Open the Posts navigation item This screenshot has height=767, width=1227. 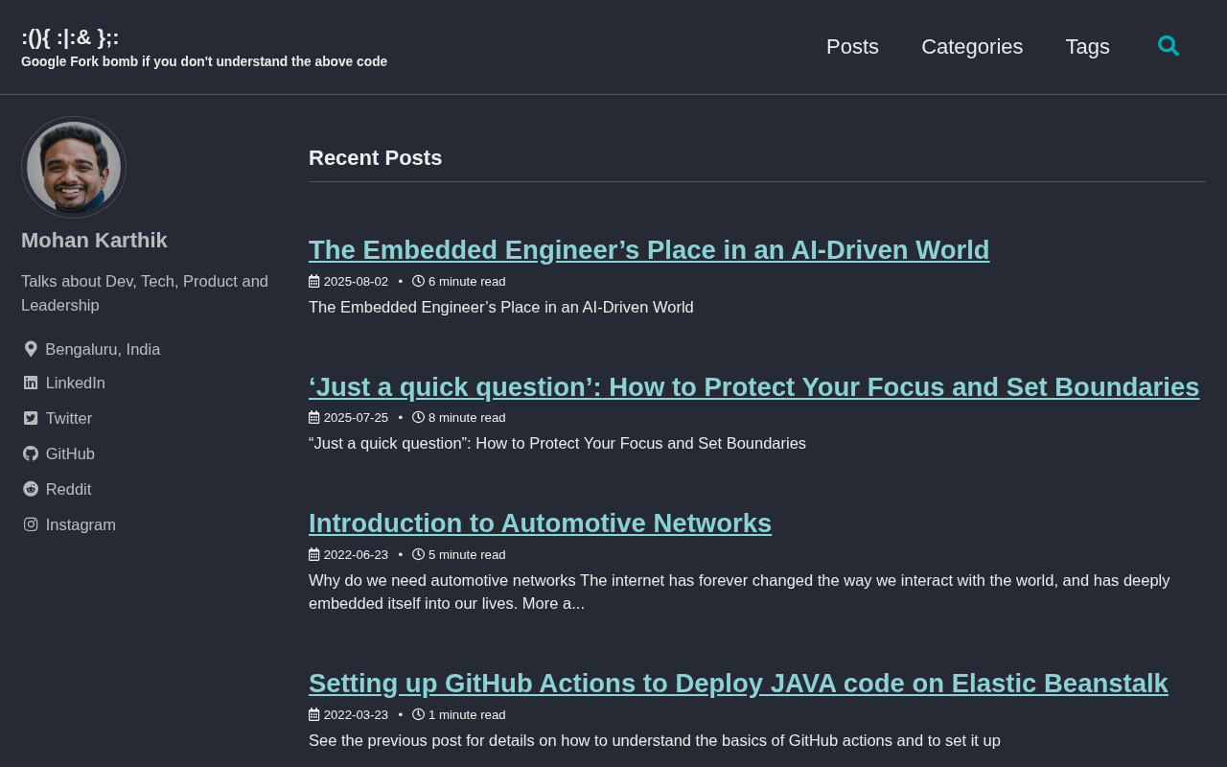pyautogui.click(x=852, y=46)
